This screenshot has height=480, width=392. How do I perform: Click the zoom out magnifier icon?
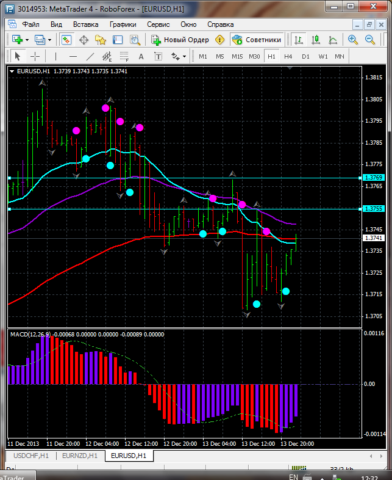point(369,40)
